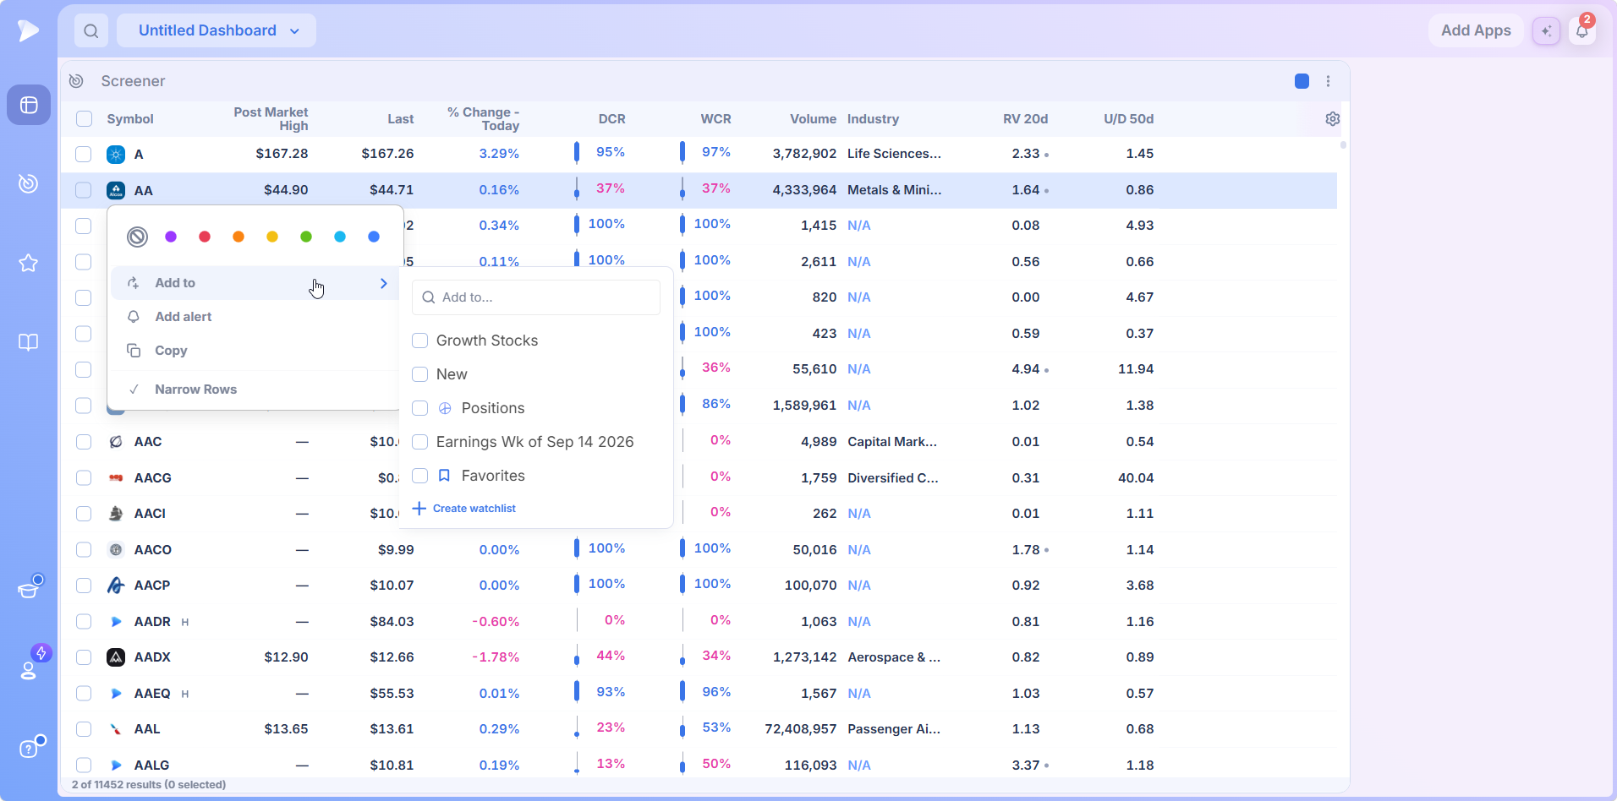Viewport: 1617px width, 801px height.
Task: Click the AAL ticker logo icon
Action: pos(116,729)
